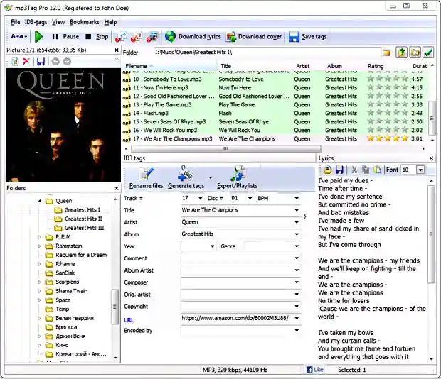
Task: Pause playback with the Pause button
Action: pyautogui.click(x=65, y=36)
